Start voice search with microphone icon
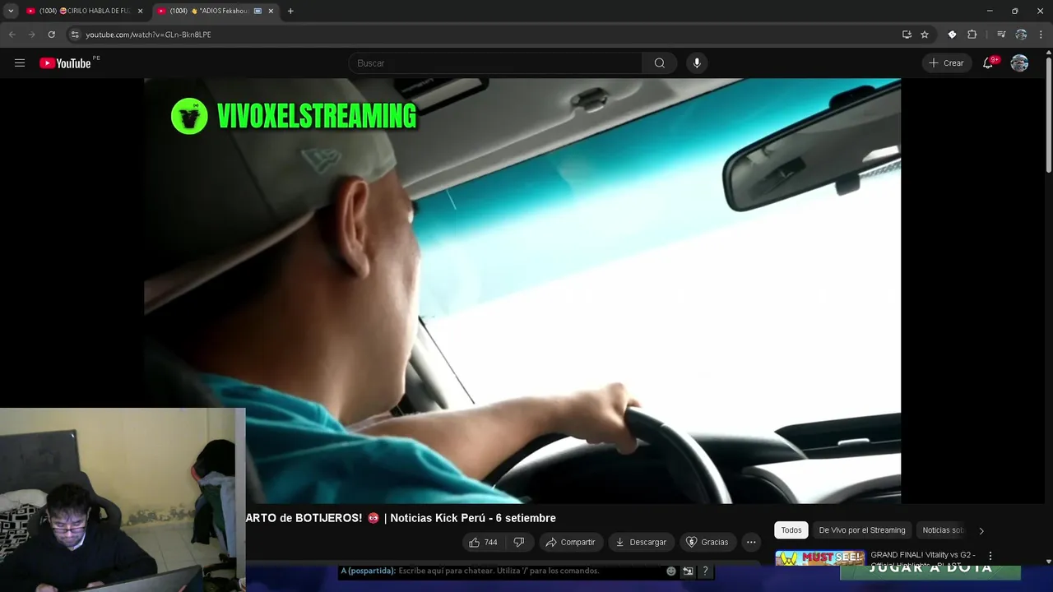 (697, 63)
